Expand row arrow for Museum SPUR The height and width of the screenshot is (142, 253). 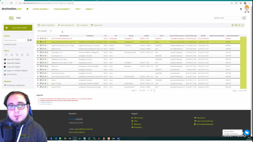(x=38, y=87)
